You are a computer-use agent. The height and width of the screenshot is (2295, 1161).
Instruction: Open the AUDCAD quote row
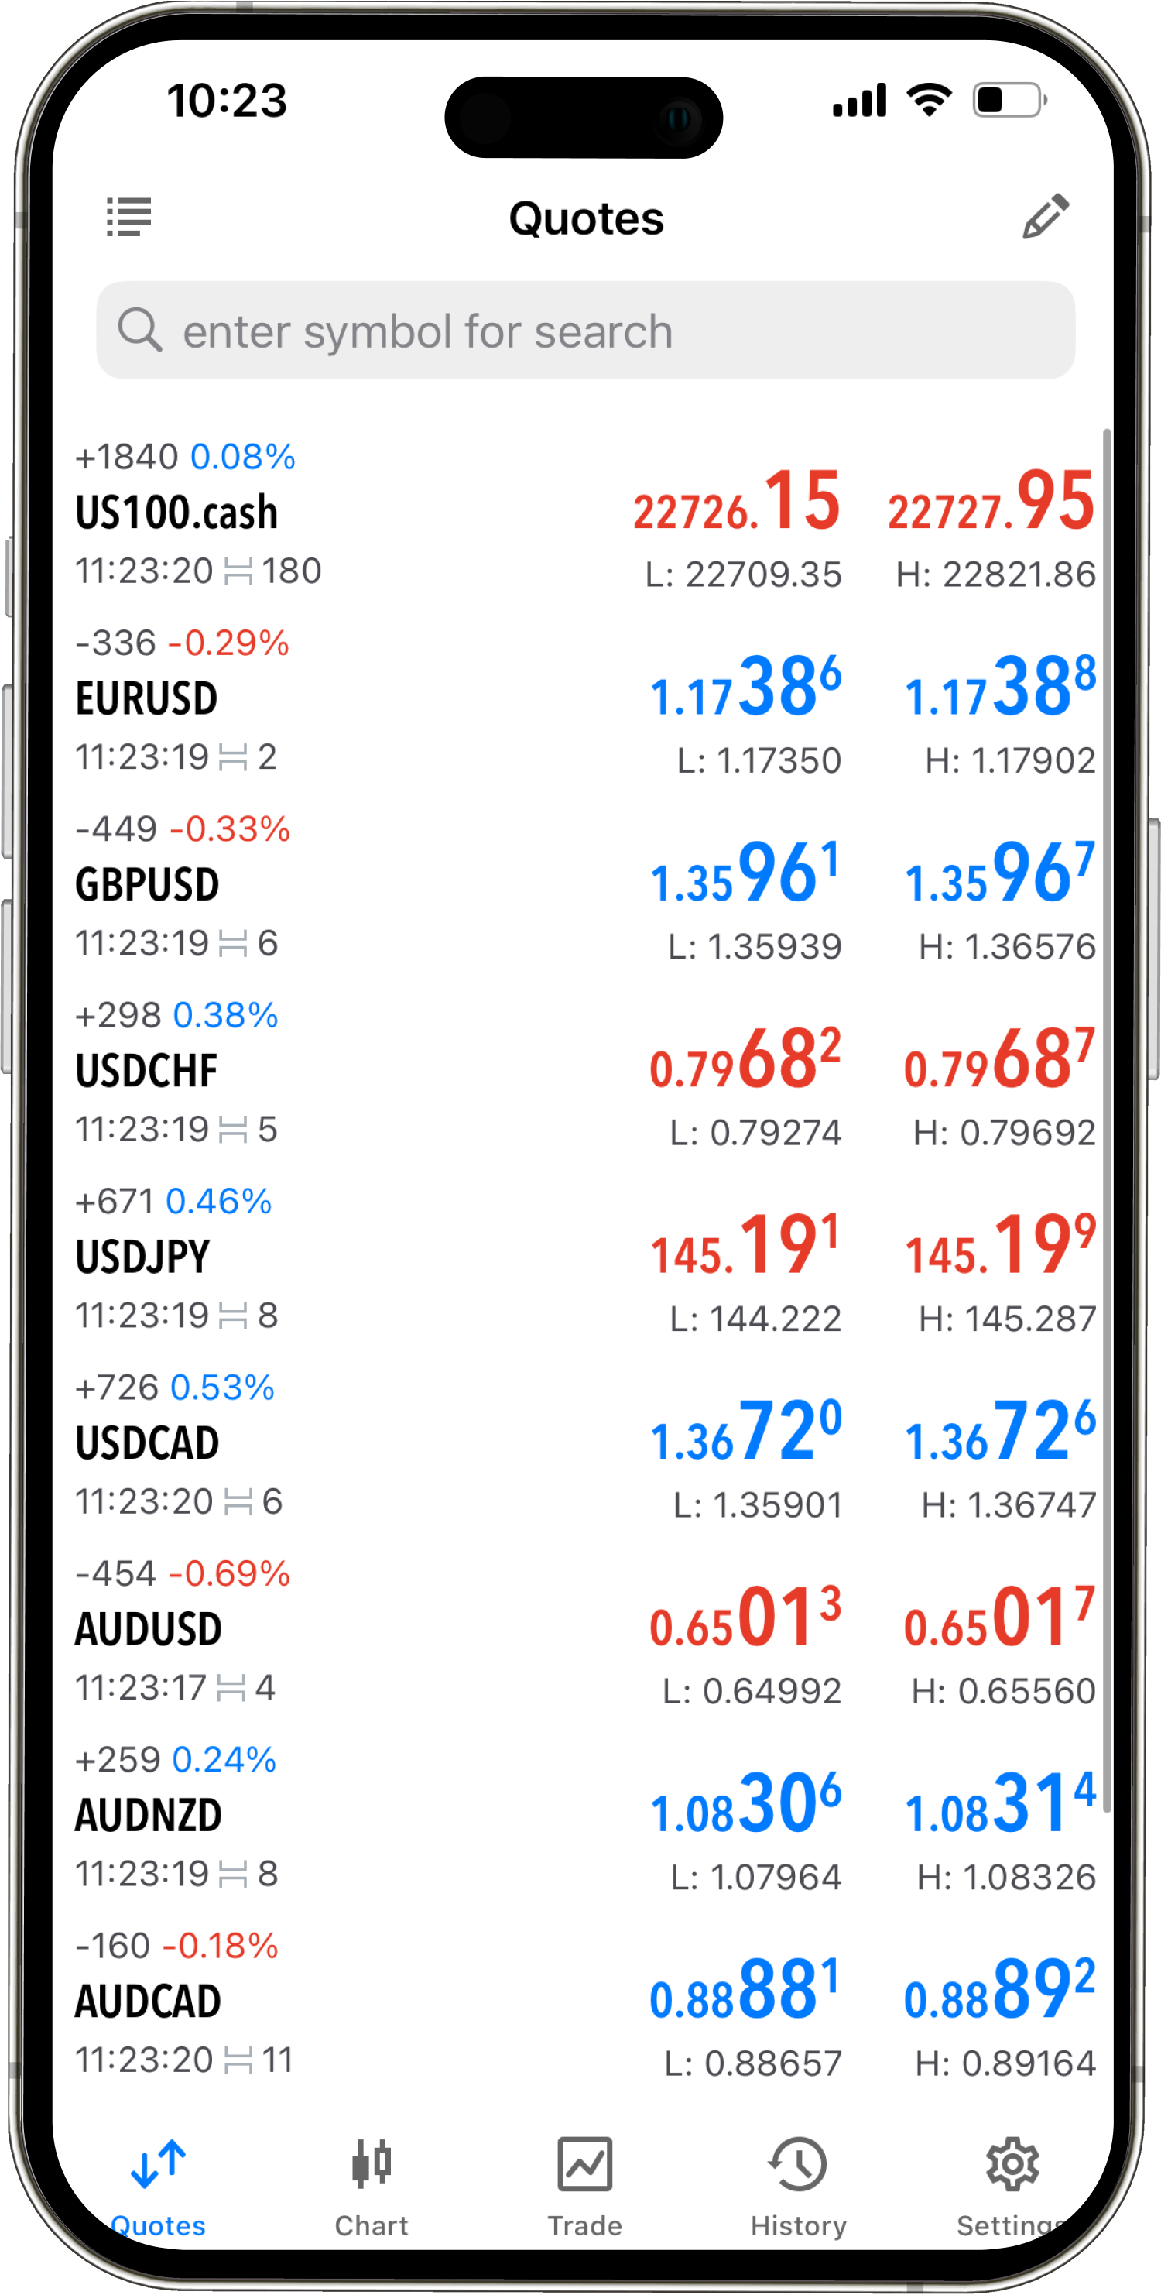356,2002
